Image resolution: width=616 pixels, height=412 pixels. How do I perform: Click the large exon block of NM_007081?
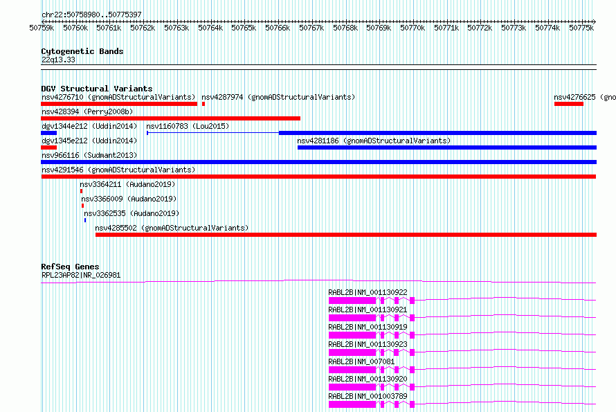352,370
